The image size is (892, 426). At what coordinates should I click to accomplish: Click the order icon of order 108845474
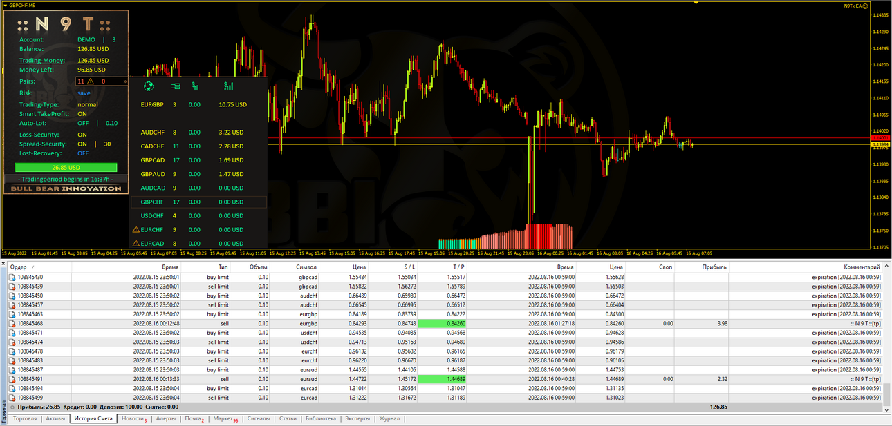click(12, 342)
